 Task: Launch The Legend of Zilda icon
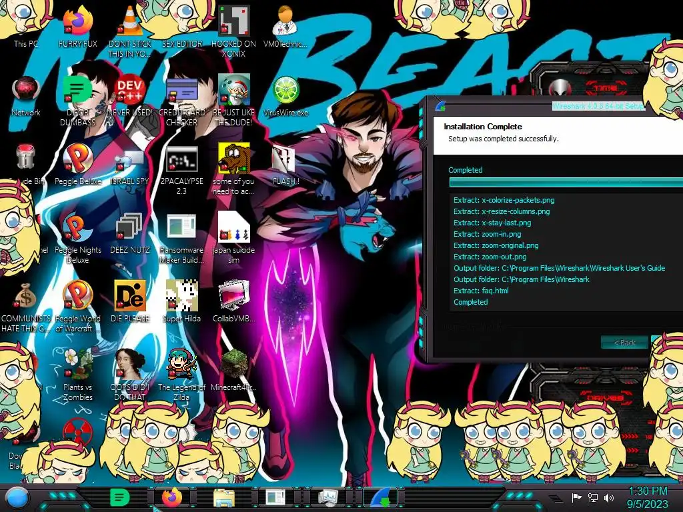click(182, 365)
